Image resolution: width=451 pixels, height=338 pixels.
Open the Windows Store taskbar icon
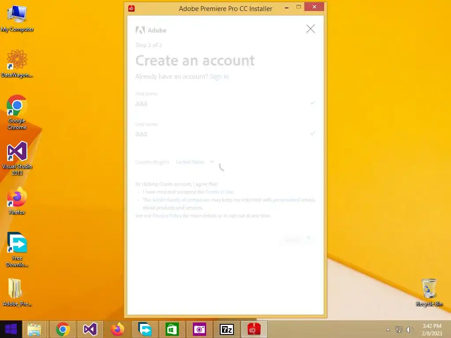point(172,329)
